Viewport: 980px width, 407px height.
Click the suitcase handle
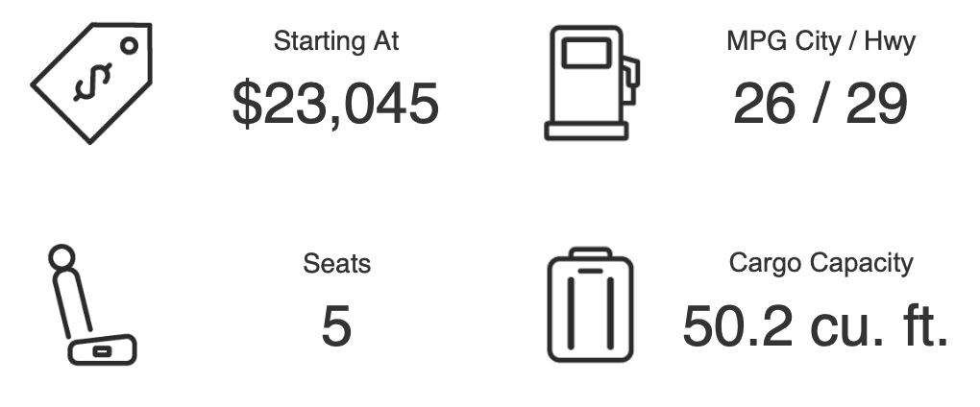pyautogui.click(x=591, y=252)
